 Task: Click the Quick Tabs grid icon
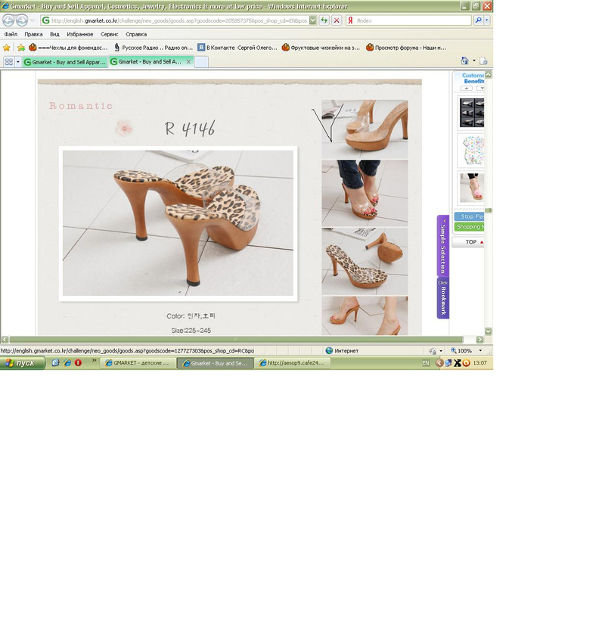pyautogui.click(x=8, y=62)
